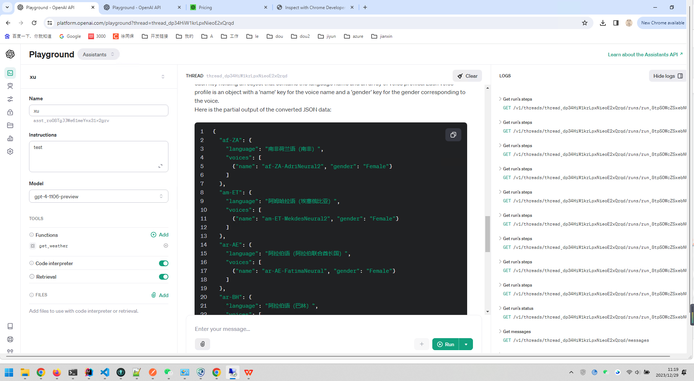Screen dimensions: 694x381
Task: Open the Documentation book icon
Action: pyautogui.click(x=10, y=326)
